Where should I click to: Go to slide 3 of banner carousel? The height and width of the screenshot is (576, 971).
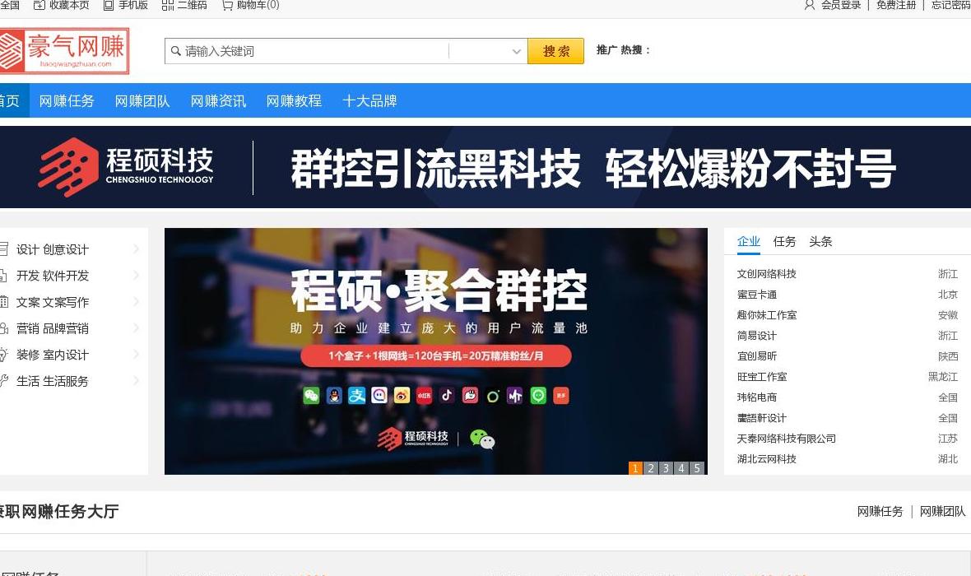[x=667, y=468]
